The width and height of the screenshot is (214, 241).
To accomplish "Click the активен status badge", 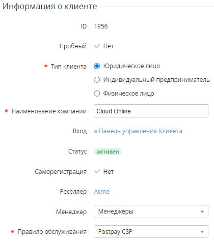I will [108, 152].
